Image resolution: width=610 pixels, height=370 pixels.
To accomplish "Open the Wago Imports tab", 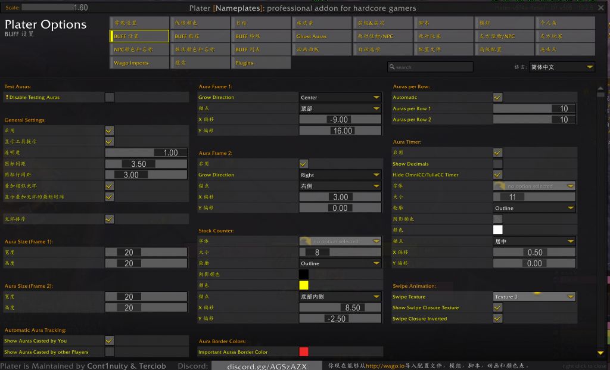I will [x=139, y=63].
